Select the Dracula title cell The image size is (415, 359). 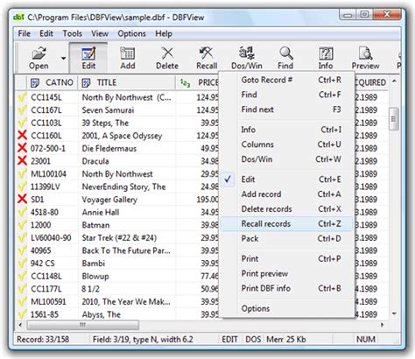127,161
